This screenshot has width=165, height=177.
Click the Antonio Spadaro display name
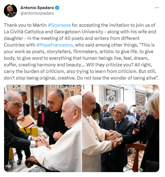[x=37, y=8]
